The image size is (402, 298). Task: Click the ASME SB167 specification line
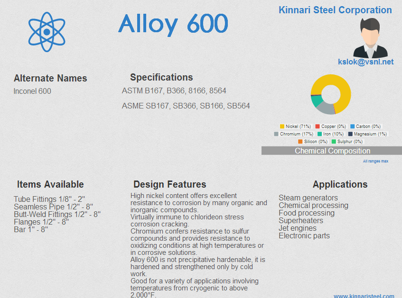pos(186,106)
